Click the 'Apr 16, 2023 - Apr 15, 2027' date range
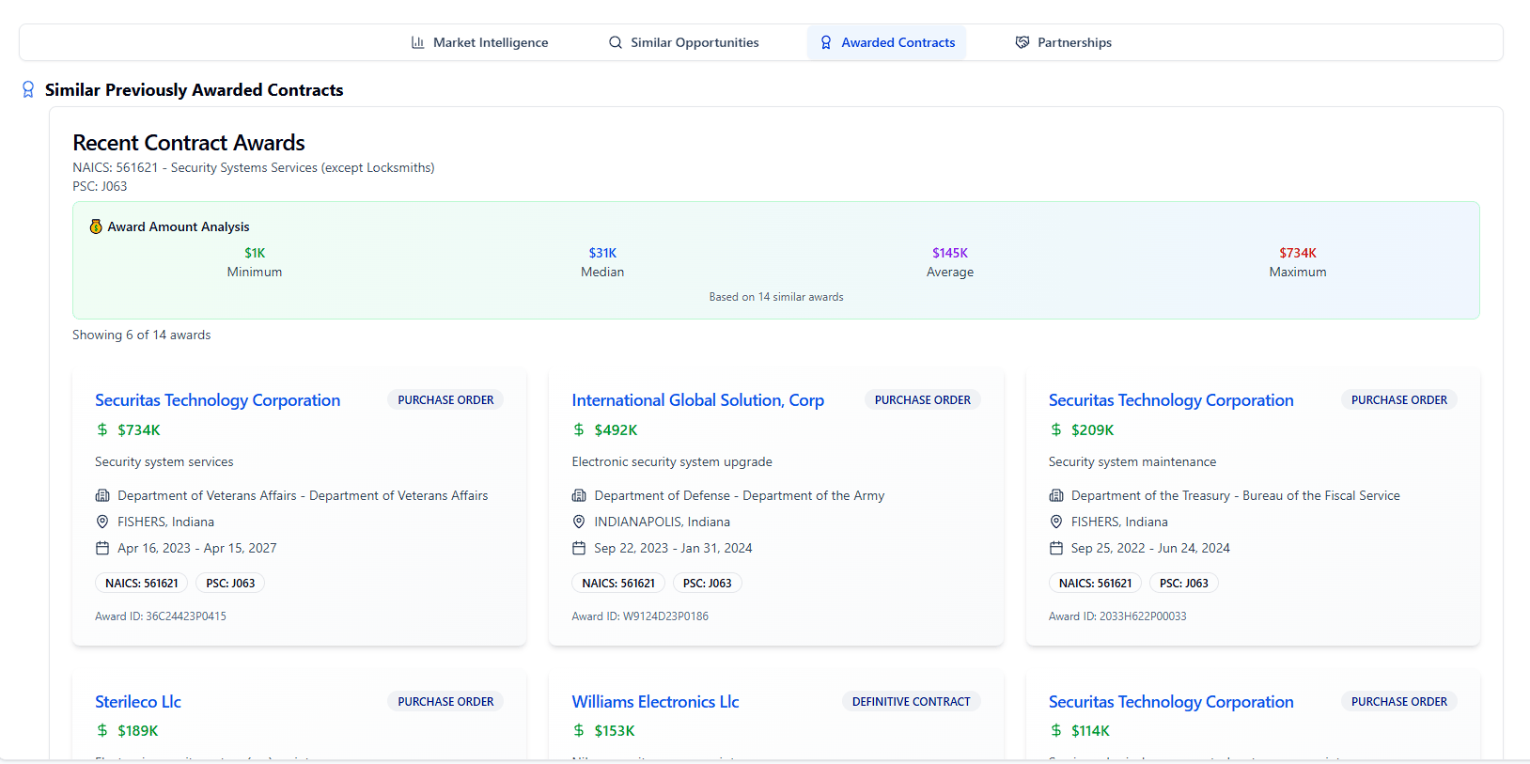This screenshot has width=1530, height=764. point(197,548)
